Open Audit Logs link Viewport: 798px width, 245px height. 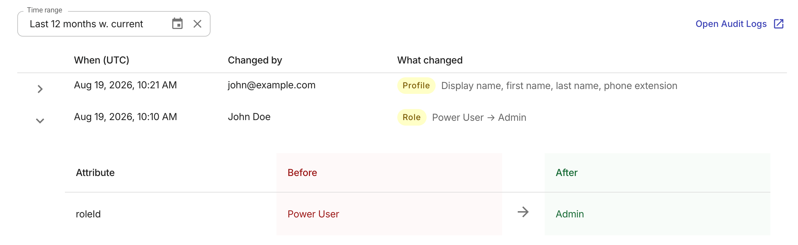(731, 24)
